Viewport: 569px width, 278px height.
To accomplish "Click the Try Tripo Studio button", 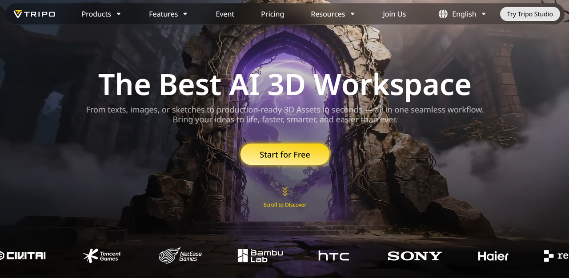I will coord(530,14).
